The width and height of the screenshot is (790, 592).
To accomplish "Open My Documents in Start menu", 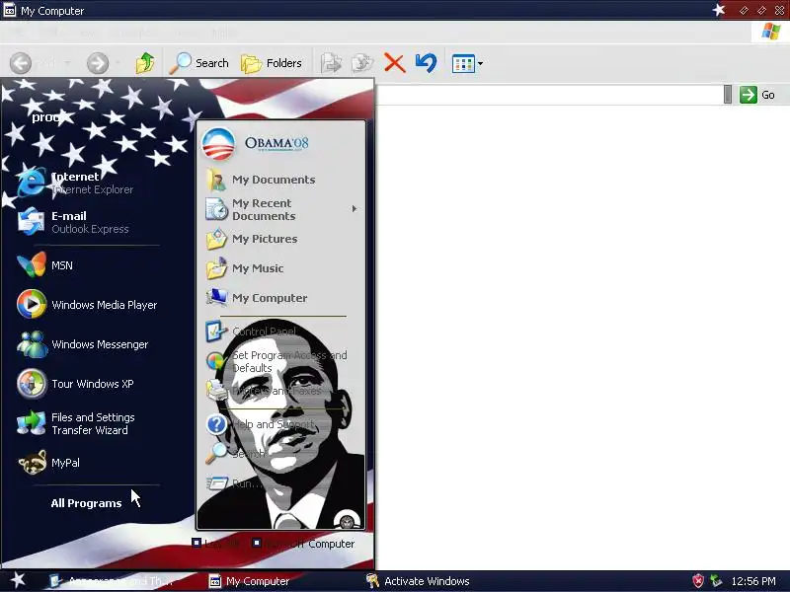I will pos(261,180).
